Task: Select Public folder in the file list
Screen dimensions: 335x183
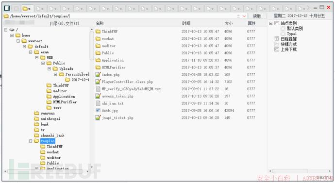Action: click(108, 53)
